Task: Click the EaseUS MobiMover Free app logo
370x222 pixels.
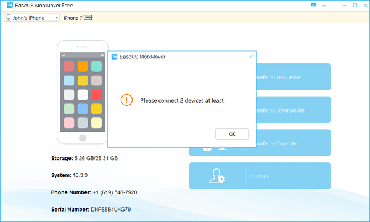Action: click(10, 5)
